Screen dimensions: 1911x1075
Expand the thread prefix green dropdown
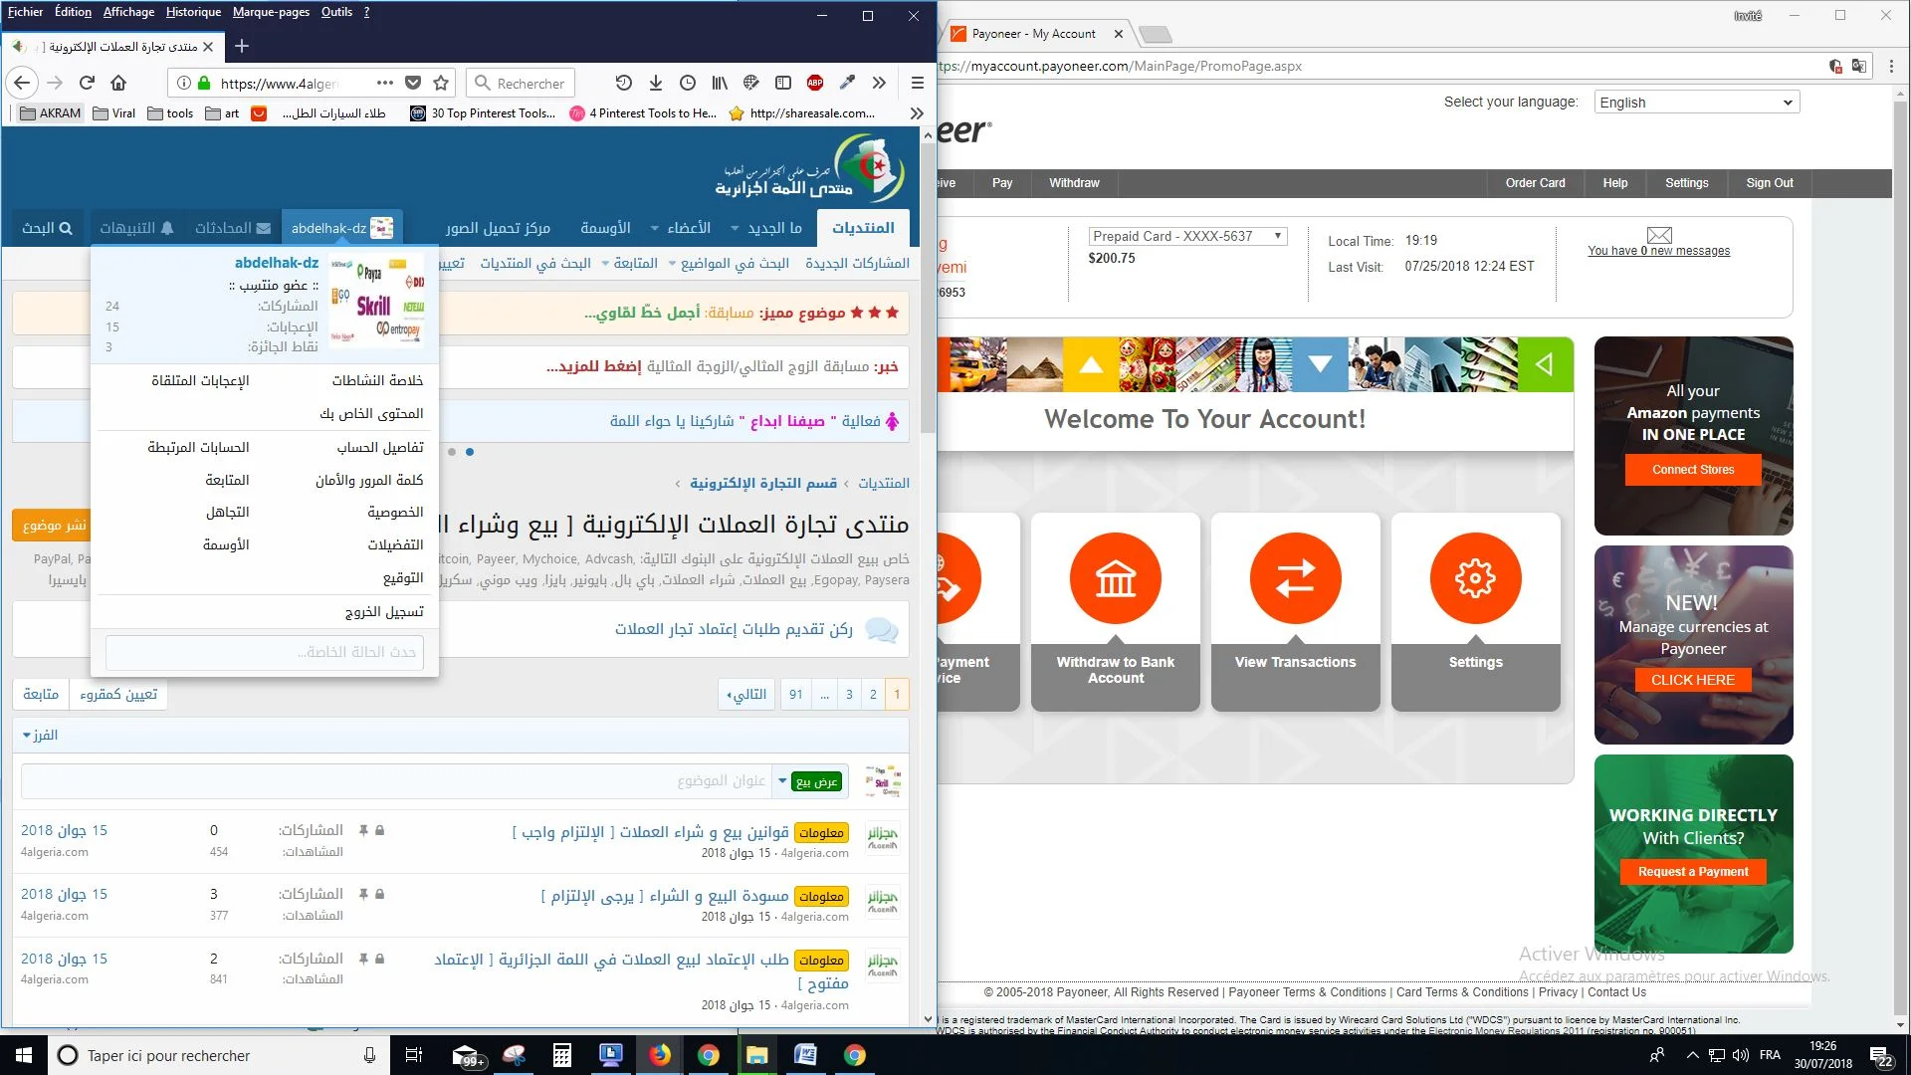pos(815,781)
